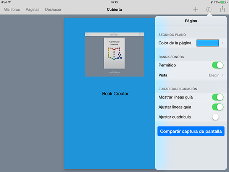Click Compartir captura de pantalla button
229x172 pixels.
[x=191, y=131]
